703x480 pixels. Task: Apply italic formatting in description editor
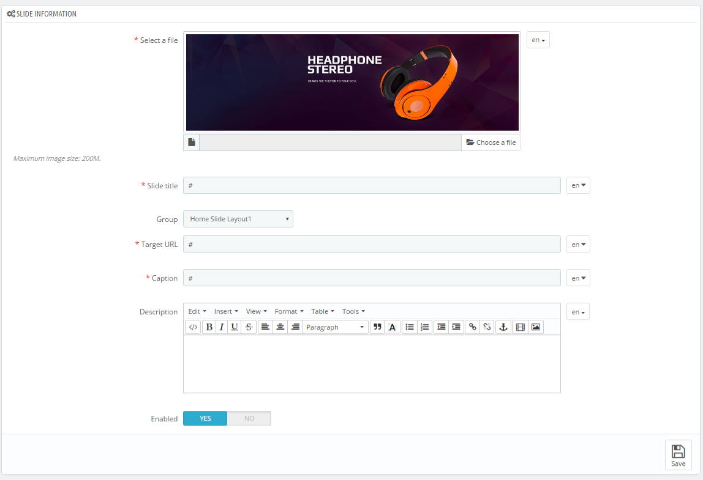(x=222, y=327)
